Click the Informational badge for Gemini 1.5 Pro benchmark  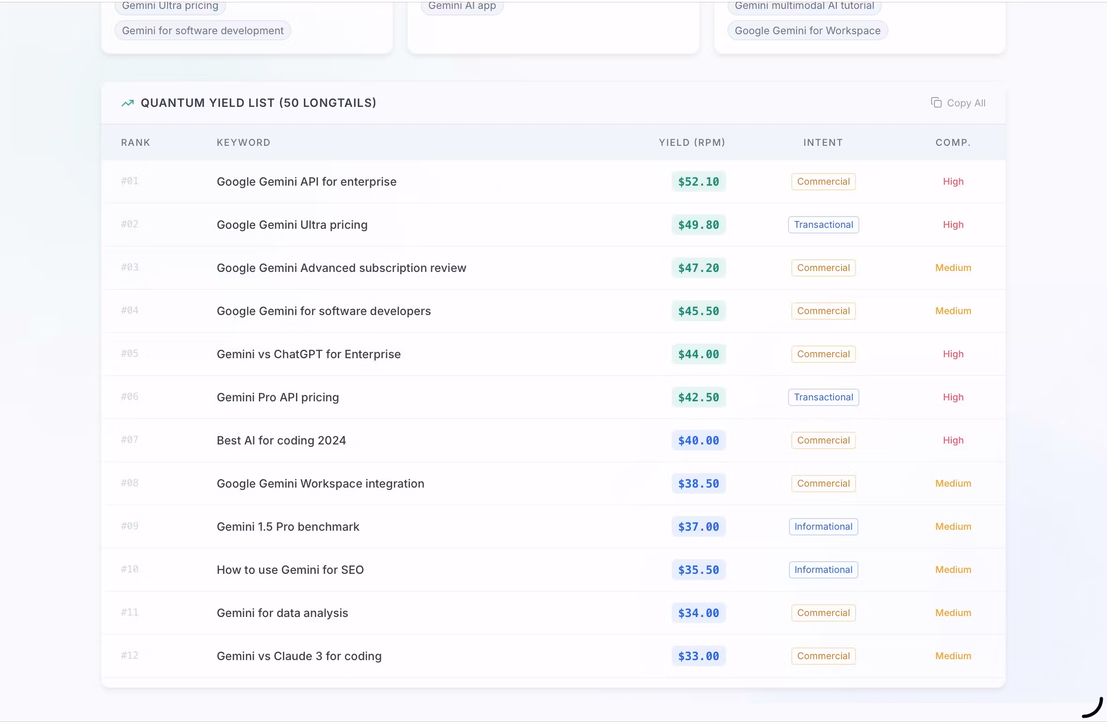[823, 527]
